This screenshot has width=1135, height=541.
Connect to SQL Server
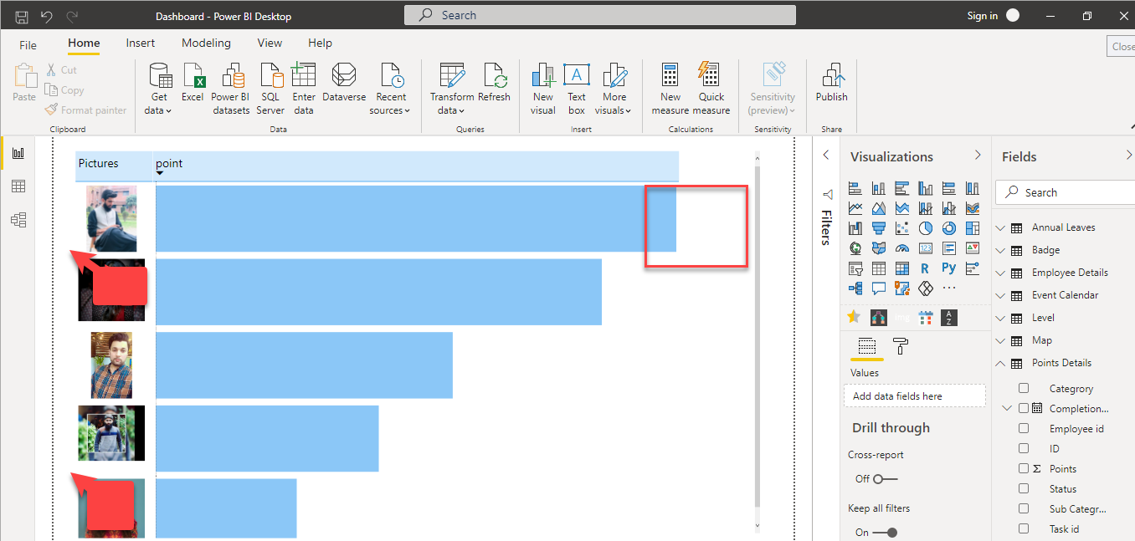(270, 88)
